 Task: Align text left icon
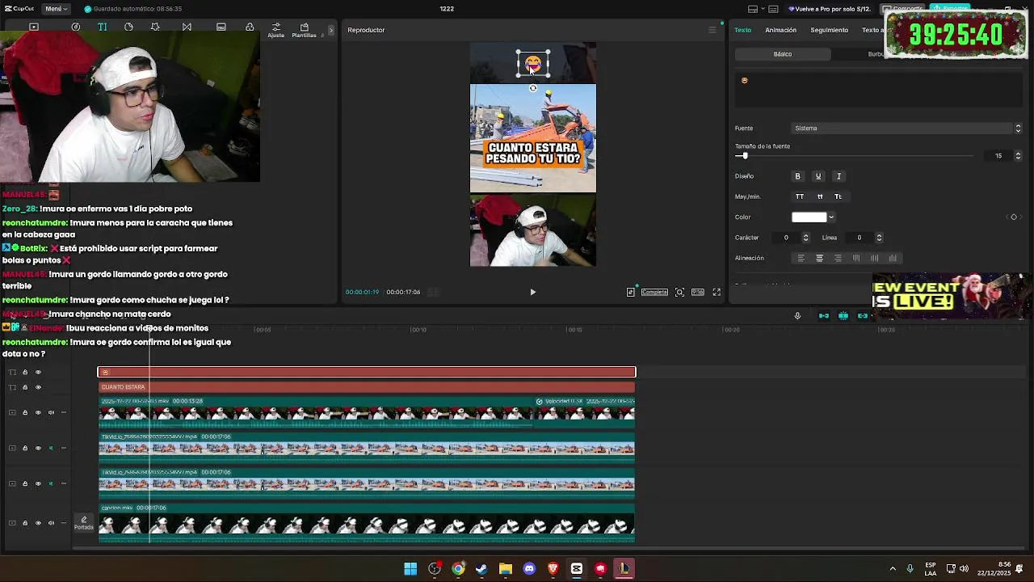point(801,258)
